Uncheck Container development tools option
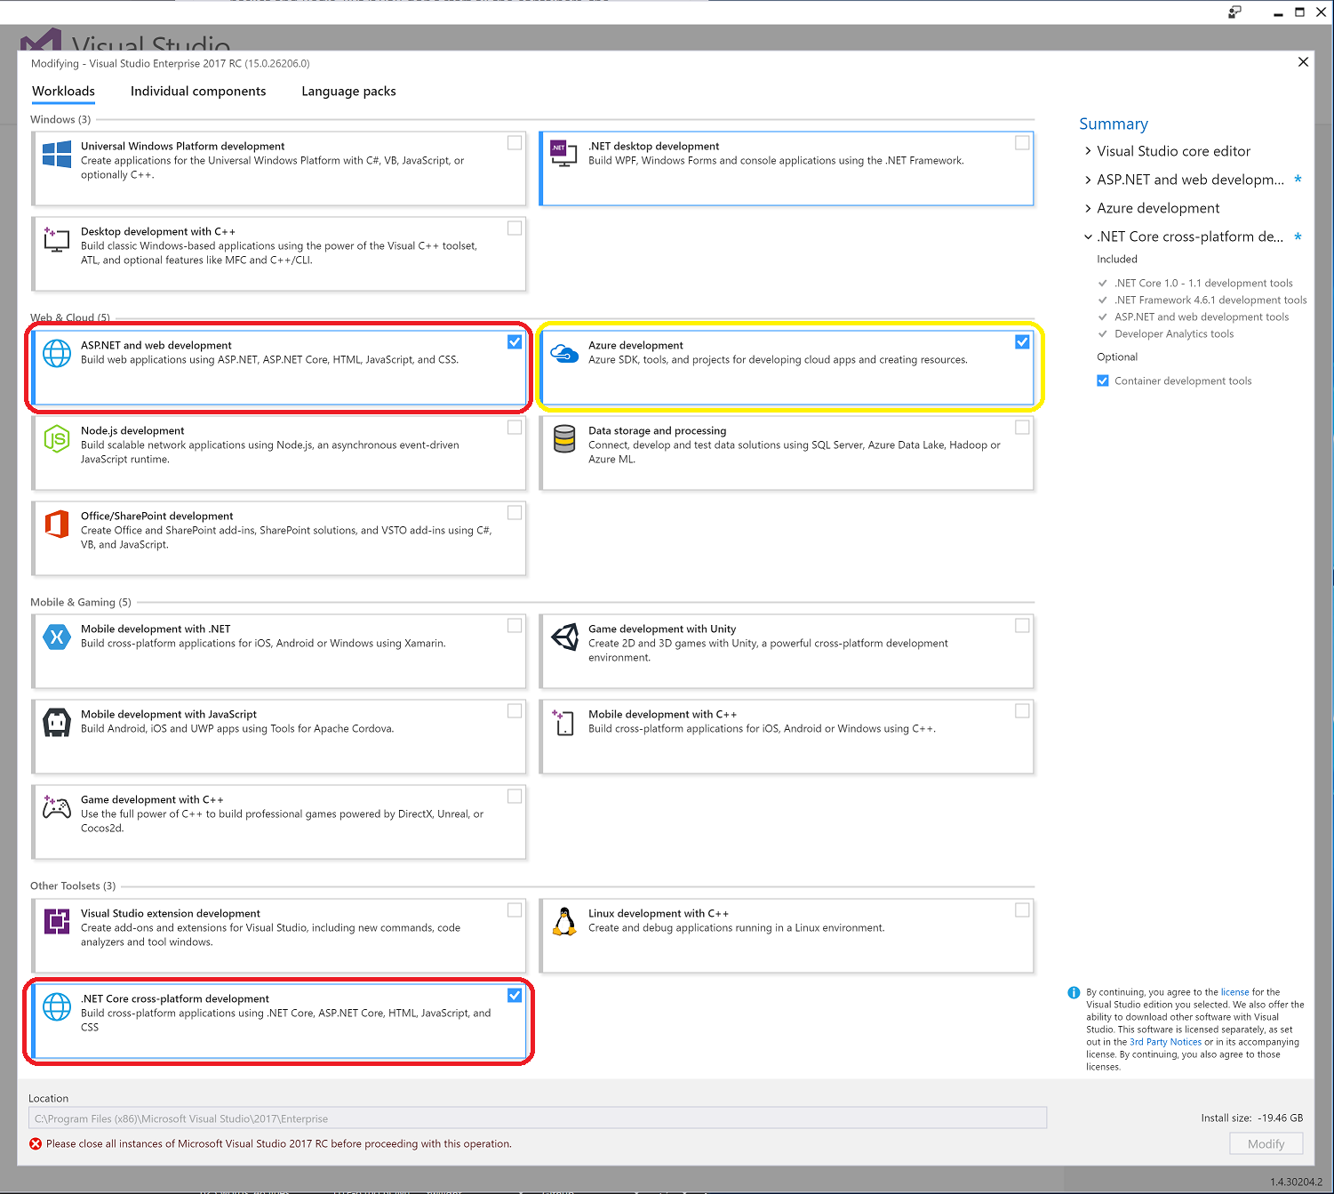 [x=1103, y=381]
